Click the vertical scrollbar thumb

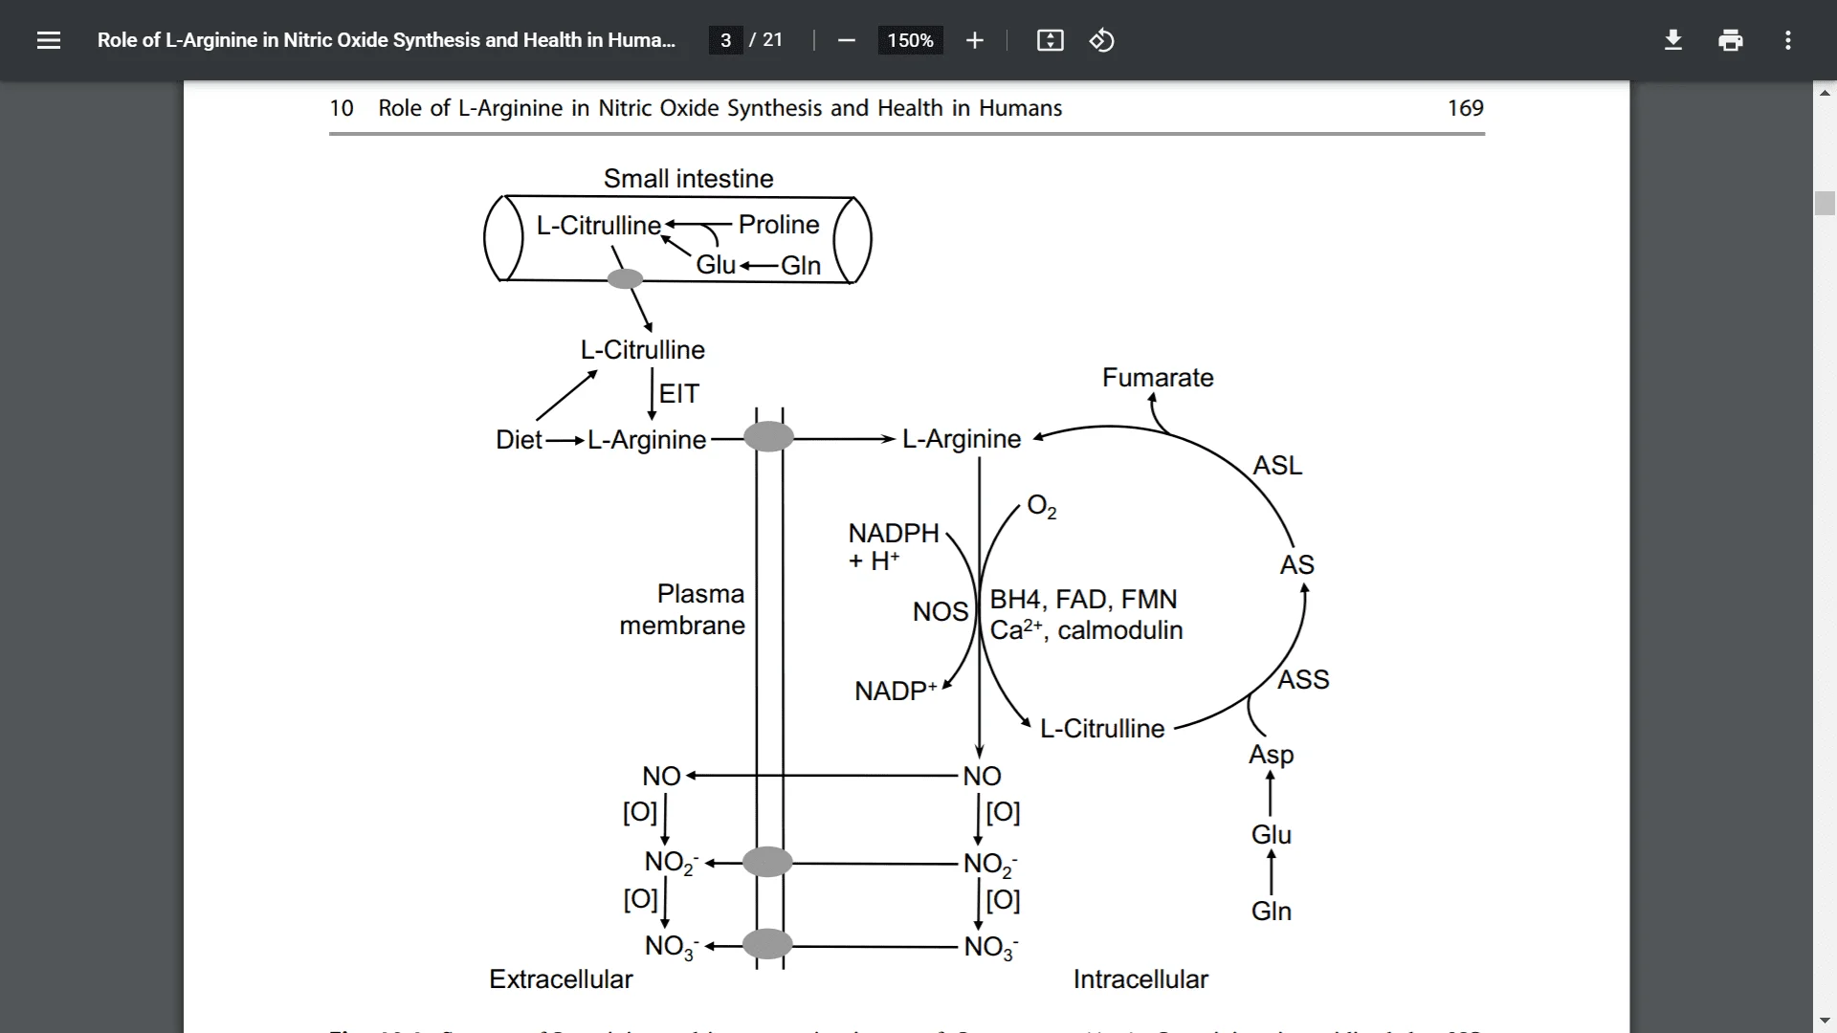coord(1825,203)
